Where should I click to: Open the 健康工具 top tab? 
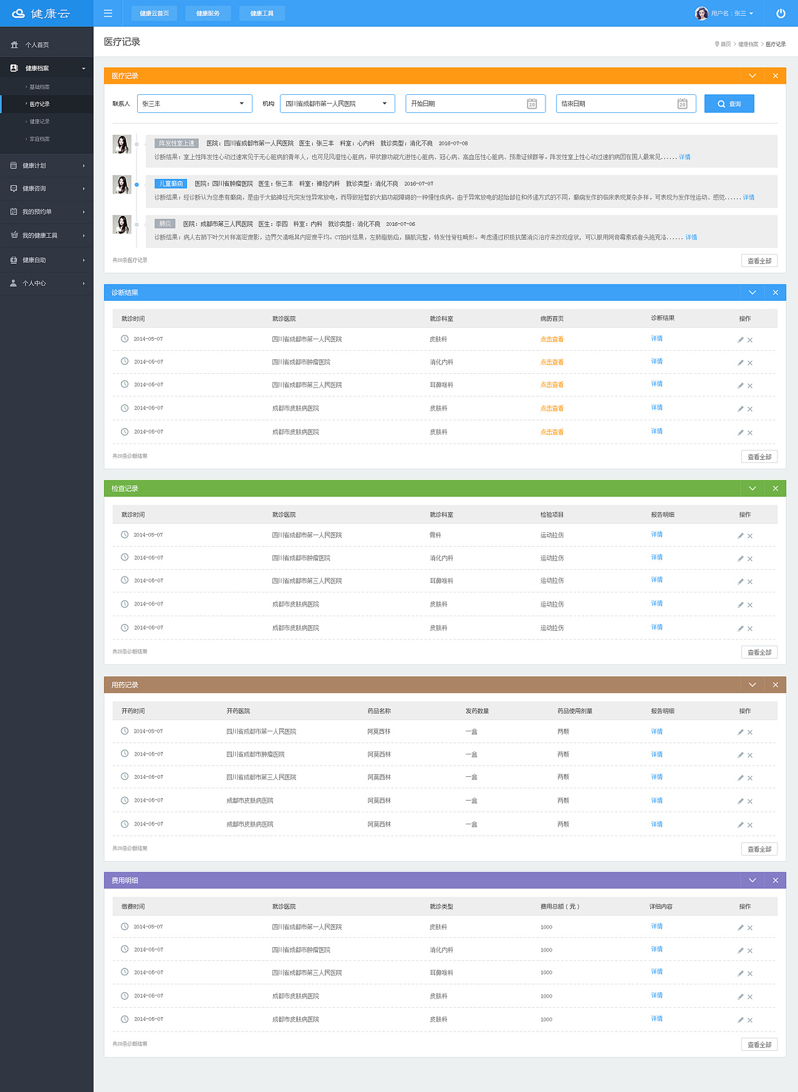[262, 13]
